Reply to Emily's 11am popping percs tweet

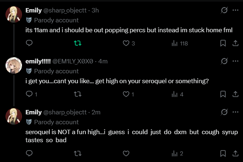(x=29, y=43)
